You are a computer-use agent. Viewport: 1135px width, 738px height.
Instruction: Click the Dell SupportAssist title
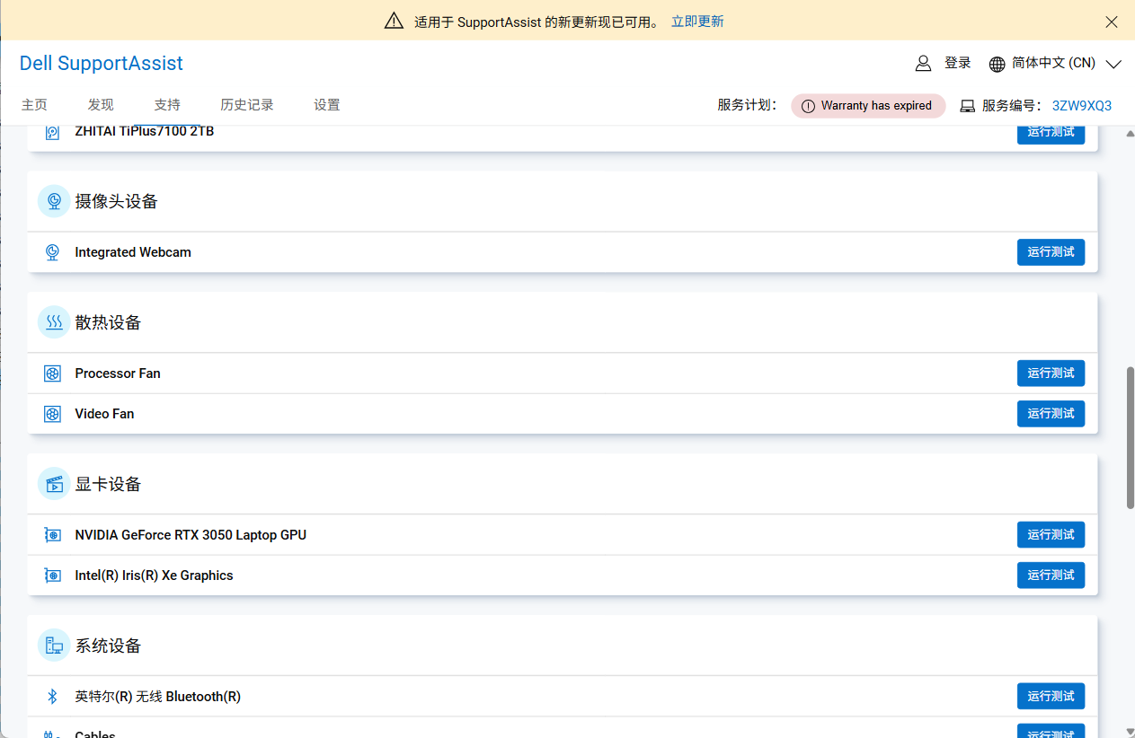tap(102, 63)
